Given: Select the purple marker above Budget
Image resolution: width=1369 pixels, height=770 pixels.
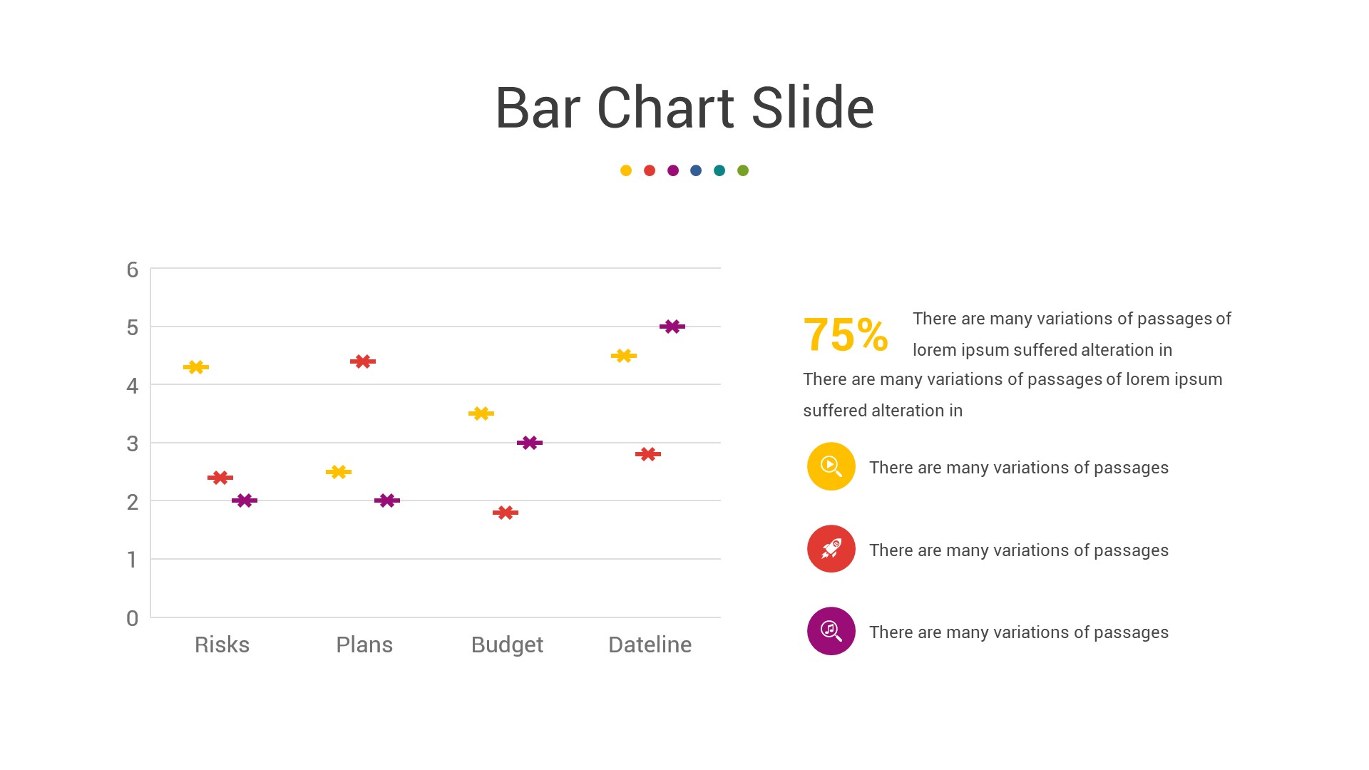Looking at the screenshot, I should click(x=530, y=443).
